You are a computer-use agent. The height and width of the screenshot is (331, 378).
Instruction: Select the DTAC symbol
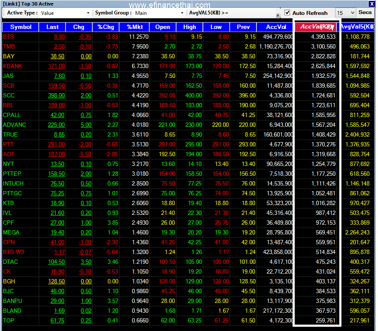(10, 262)
